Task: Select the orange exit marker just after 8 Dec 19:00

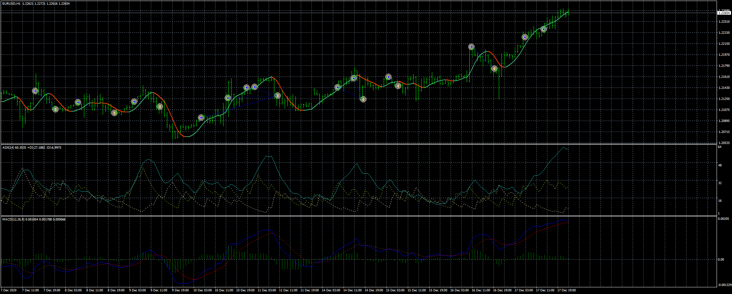Action: pyautogui.click(x=114, y=113)
